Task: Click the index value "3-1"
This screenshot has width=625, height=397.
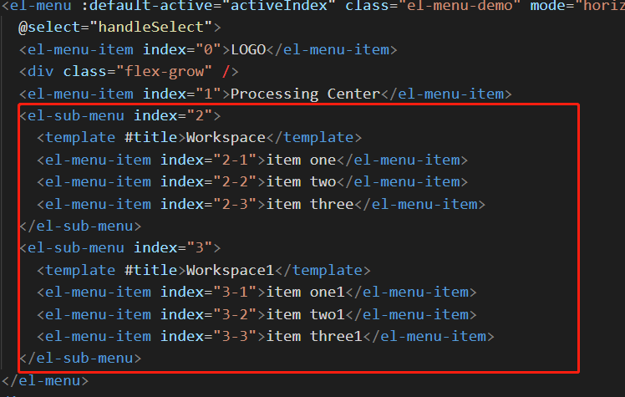Action: pos(235,293)
